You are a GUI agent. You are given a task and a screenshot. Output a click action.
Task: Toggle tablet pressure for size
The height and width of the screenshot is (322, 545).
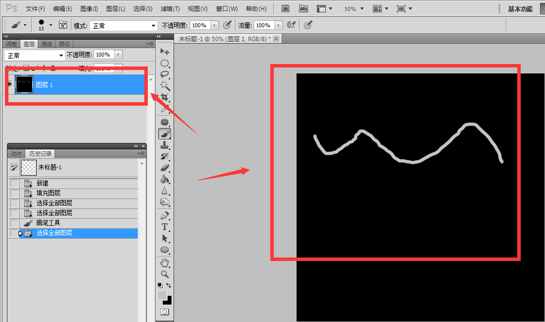tap(308, 25)
